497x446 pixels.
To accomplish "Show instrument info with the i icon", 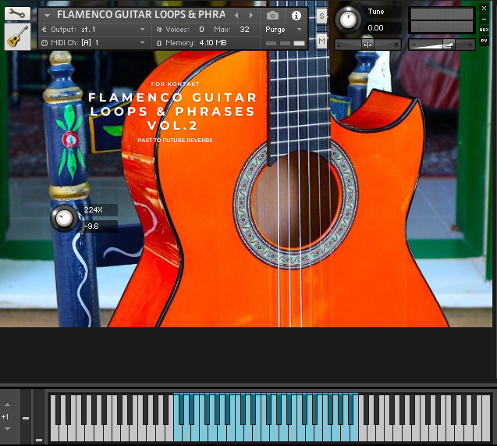I will tap(296, 15).
